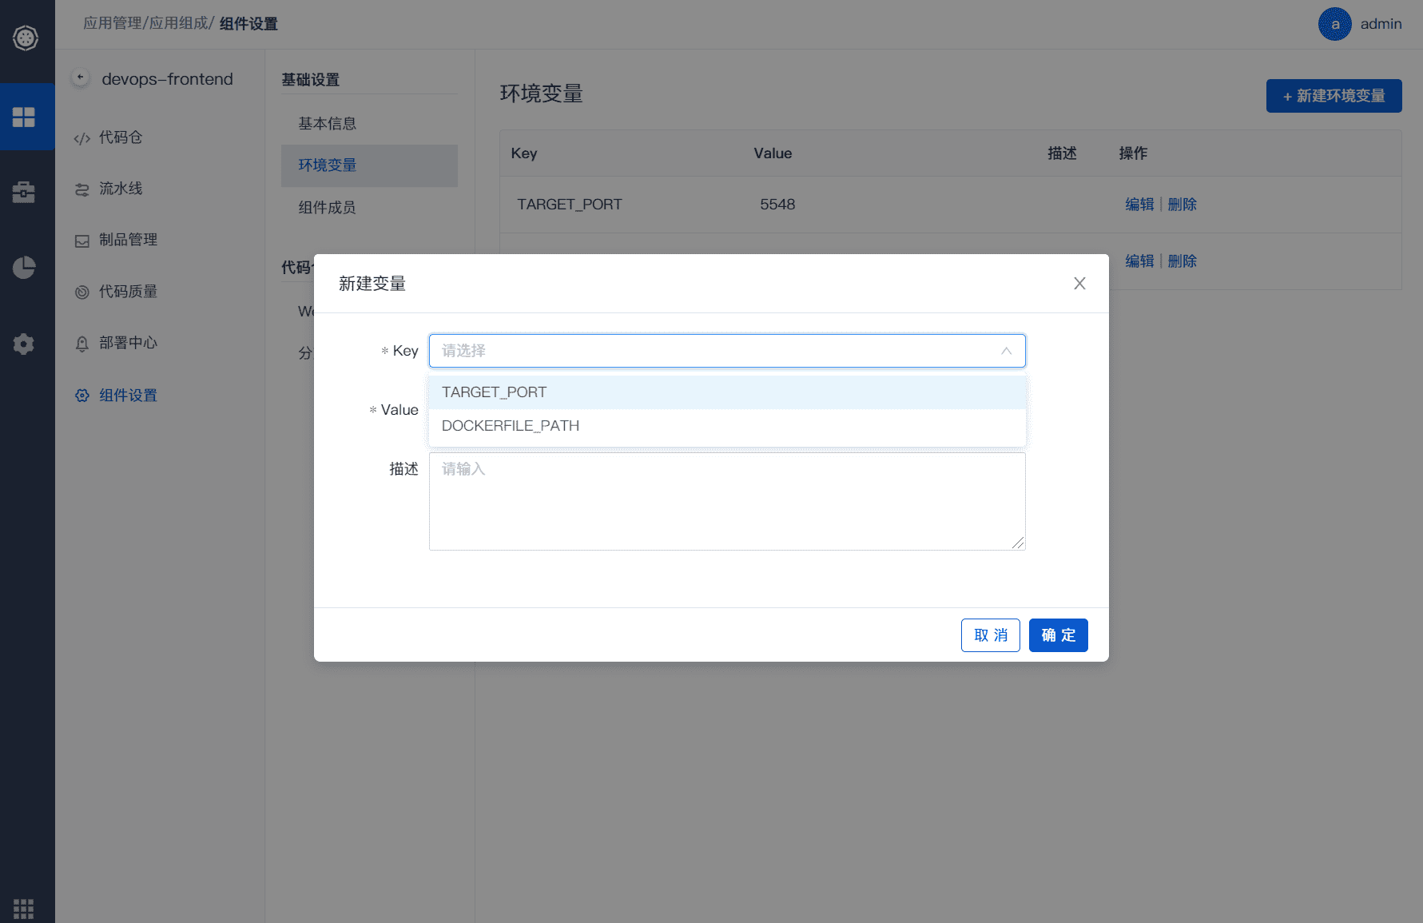Go to 制品管理 menu item
Viewport: 1423px width, 923px height.
128,240
